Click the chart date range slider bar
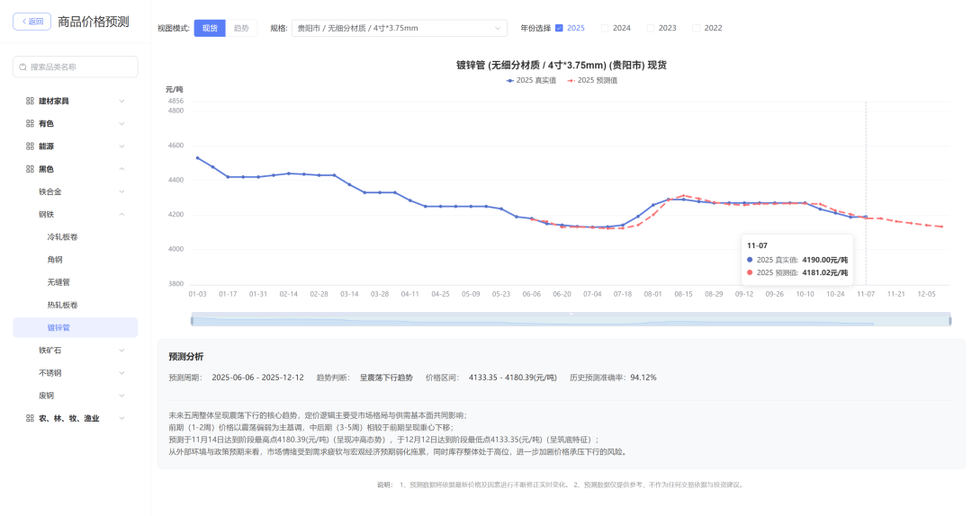This screenshot has height=516, width=972. pos(571,320)
